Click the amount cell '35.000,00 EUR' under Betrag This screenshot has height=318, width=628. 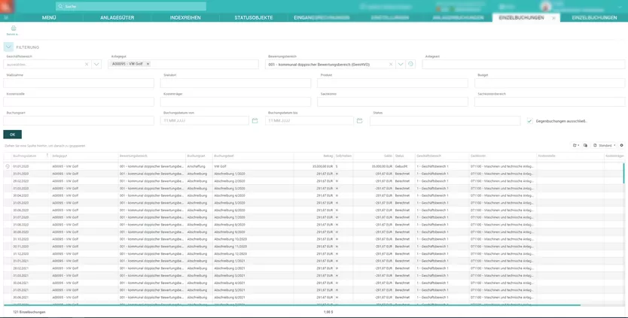[x=322, y=166]
